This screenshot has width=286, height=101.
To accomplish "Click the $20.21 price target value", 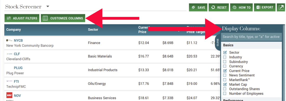I will [192, 70].
